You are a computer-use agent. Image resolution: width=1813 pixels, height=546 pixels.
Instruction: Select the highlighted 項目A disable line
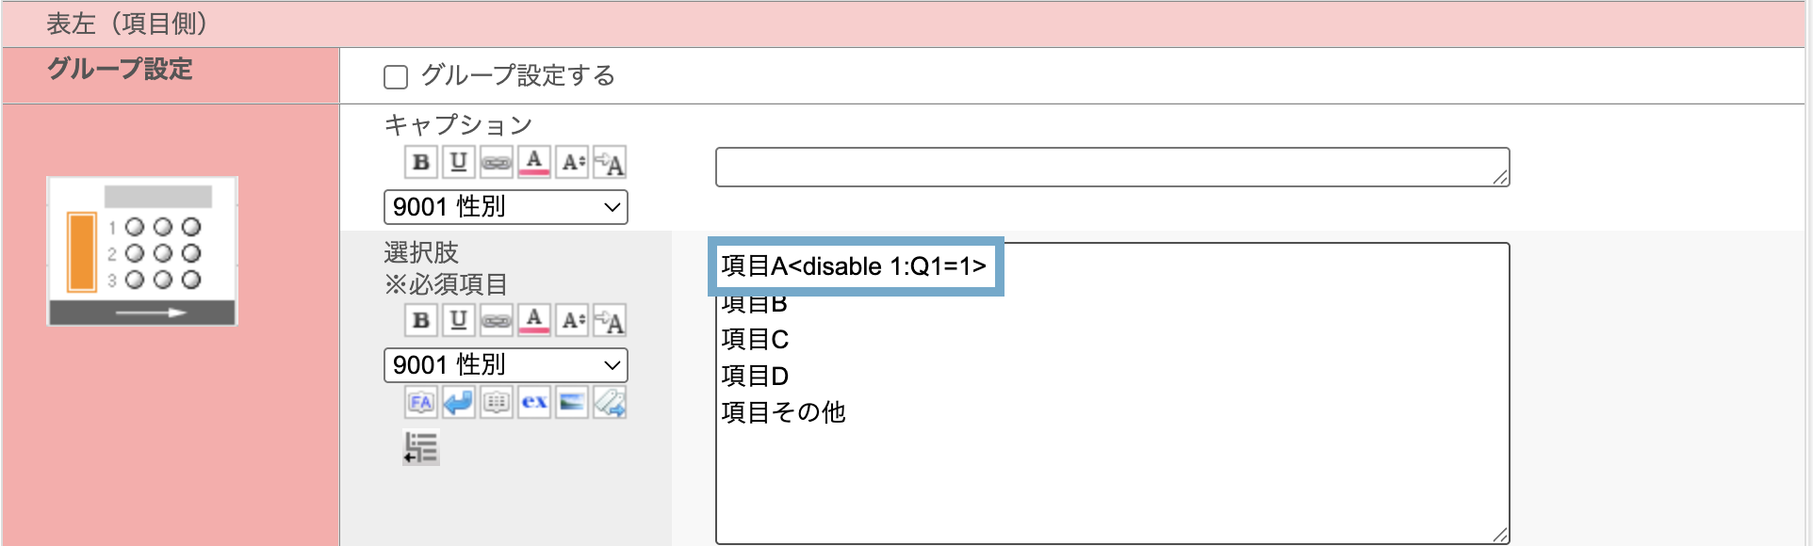pos(854,266)
